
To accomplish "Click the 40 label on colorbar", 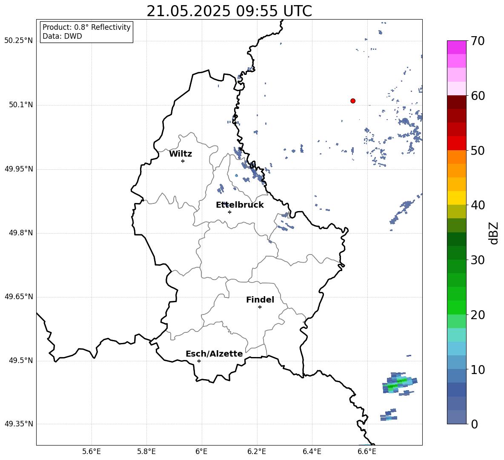I will [478, 205].
